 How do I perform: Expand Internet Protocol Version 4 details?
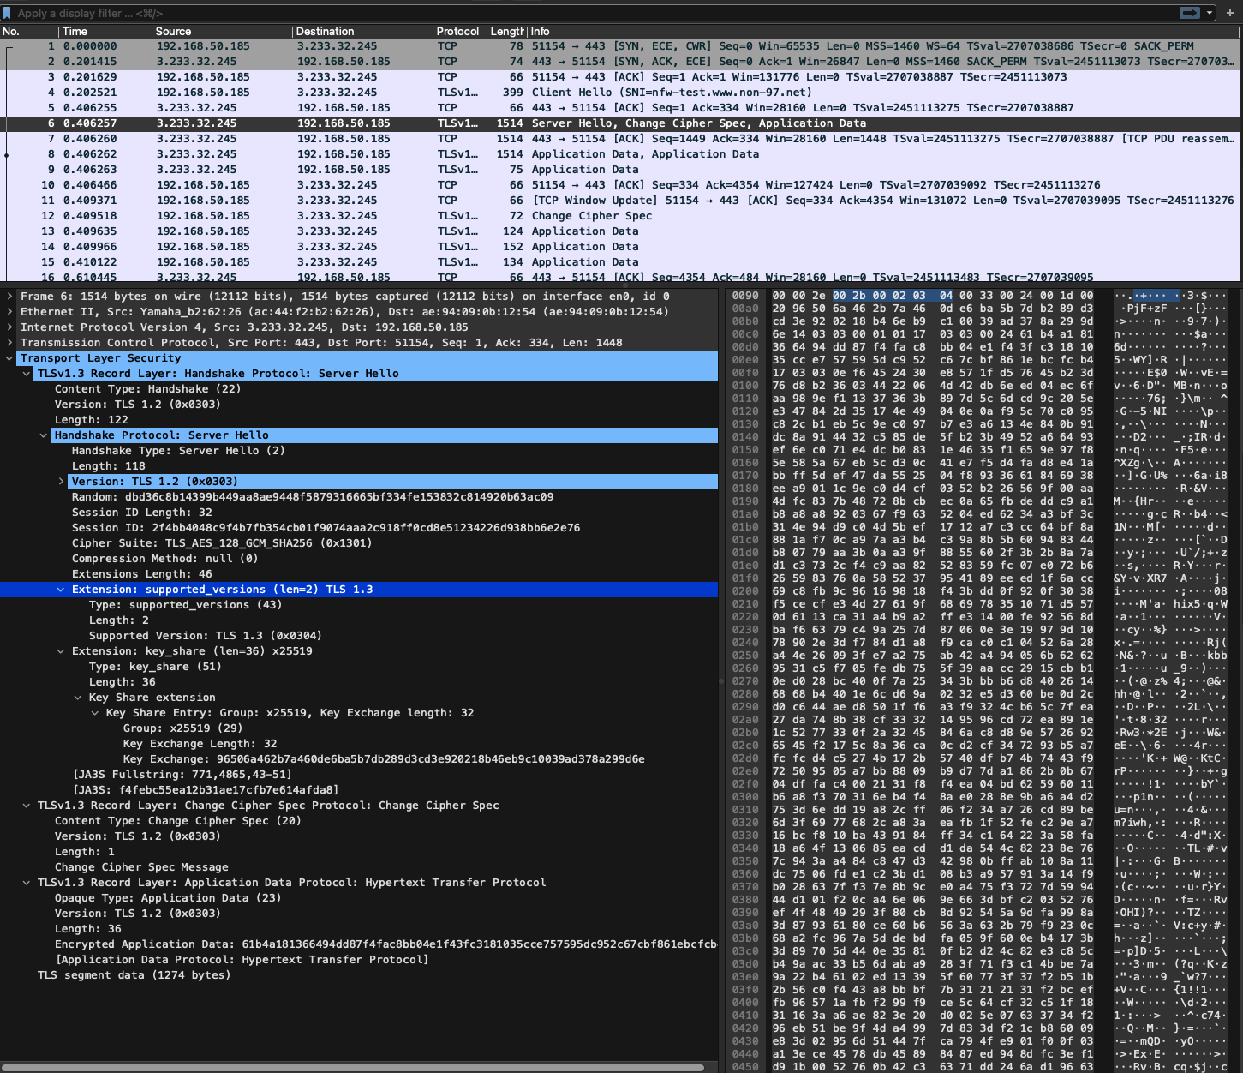pos(9,327)
